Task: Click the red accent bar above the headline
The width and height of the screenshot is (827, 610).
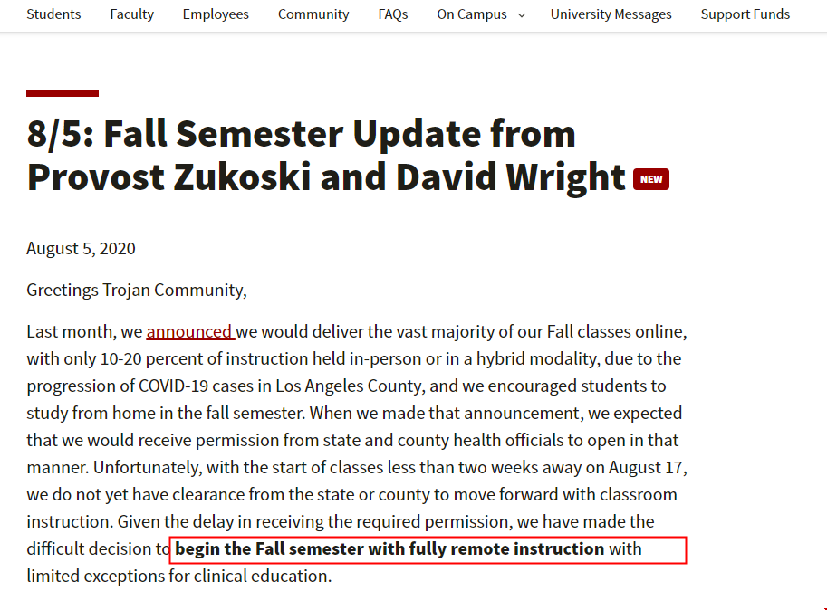Action: (63, 93)
